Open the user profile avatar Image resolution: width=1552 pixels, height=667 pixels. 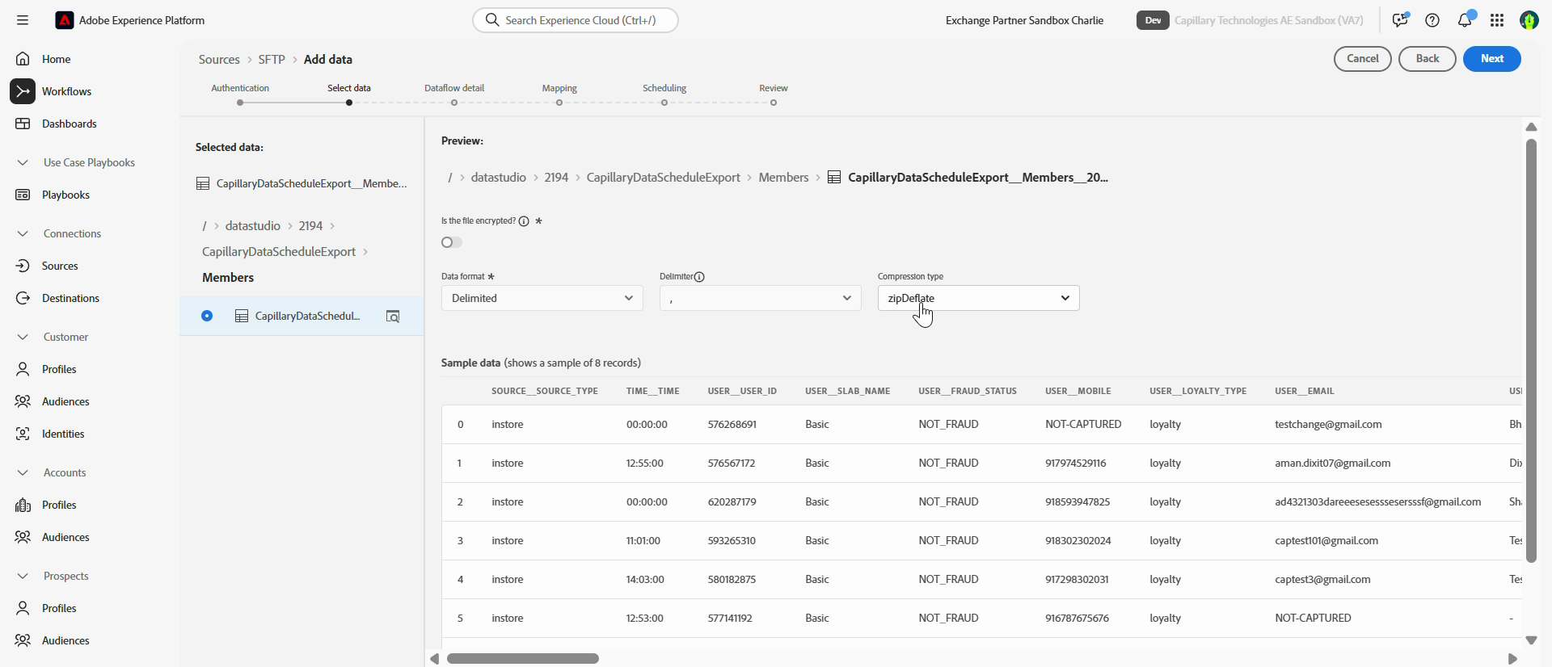point(1529,20)
